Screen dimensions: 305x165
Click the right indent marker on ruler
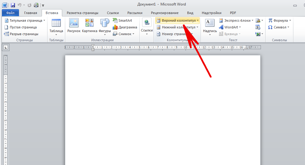tap(246, 48)
